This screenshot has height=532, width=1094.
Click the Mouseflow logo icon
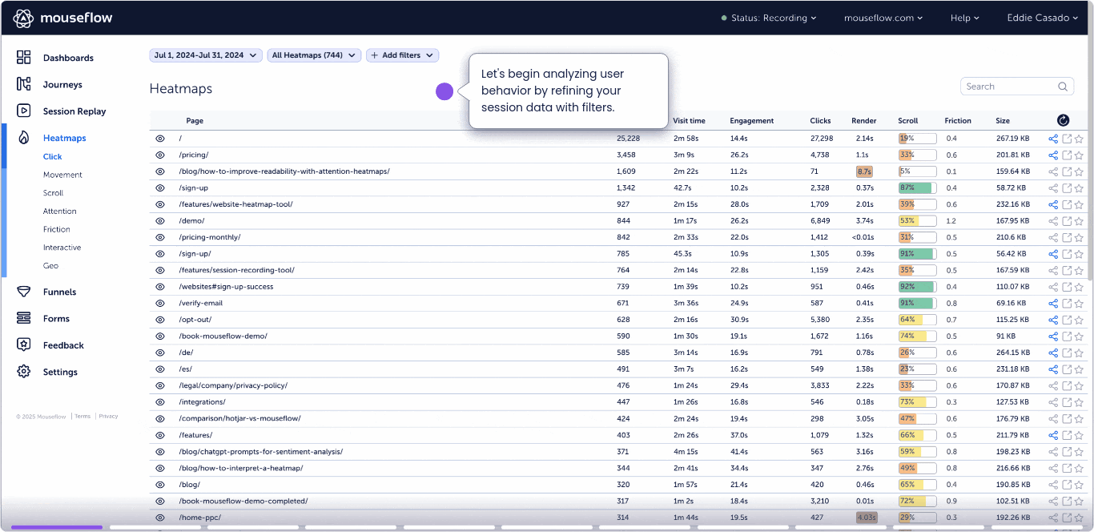(x=23, y=18)
